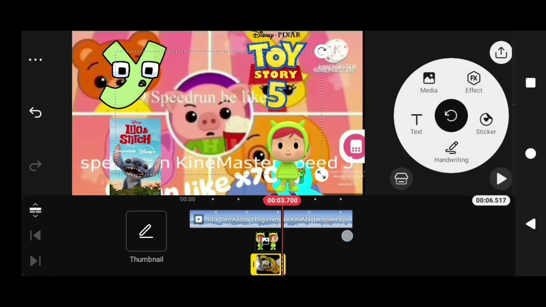The image size is (546, 307).
Task: Select the green character layer clip
Action: tap(267, 241)
